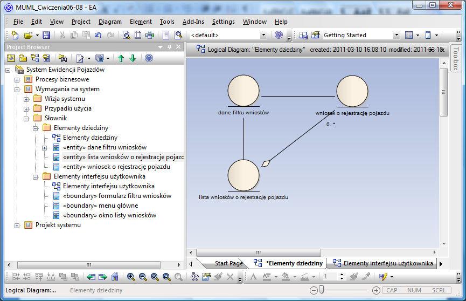Viewport: 466px width, 301px height.
Task: Expand the Przypadki użycia folder
Action: tap(26, 109)
